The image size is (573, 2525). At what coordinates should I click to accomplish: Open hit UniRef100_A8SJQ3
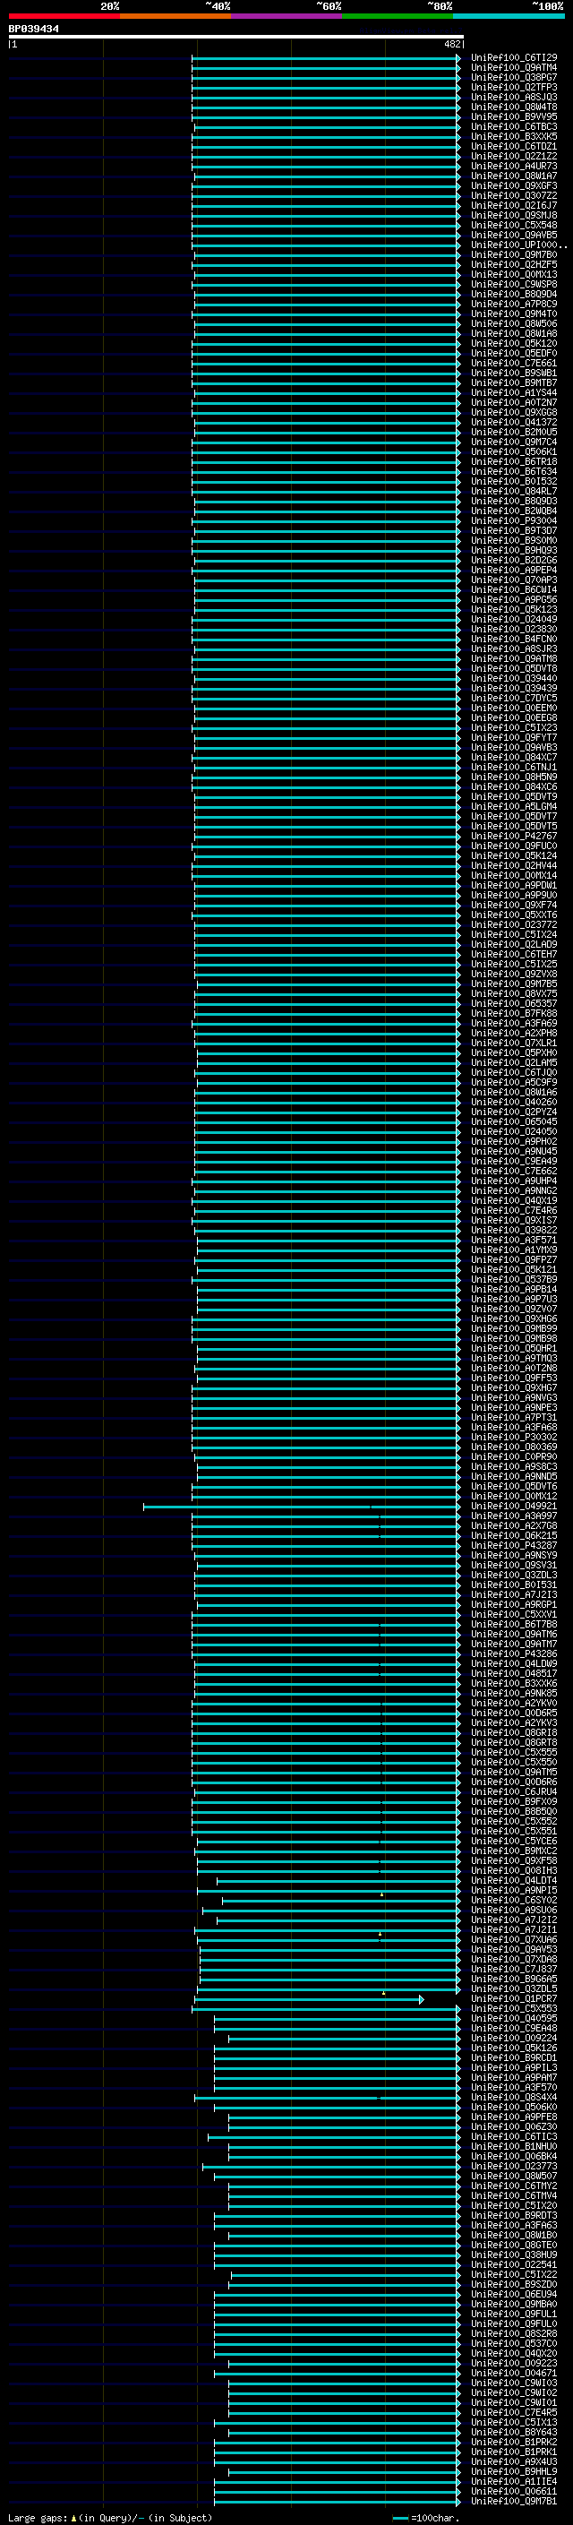tap(514, 97)
